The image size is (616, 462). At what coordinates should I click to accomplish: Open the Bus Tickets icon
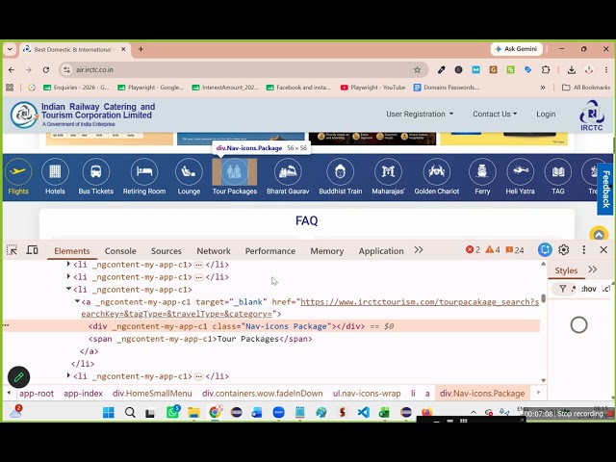coord(96,171)
